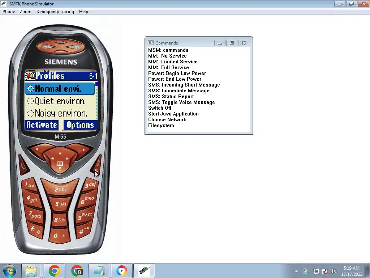The height and width of the screenshot is (278, 370).
Task: Open the Phone menu
Action: (9, 12)
